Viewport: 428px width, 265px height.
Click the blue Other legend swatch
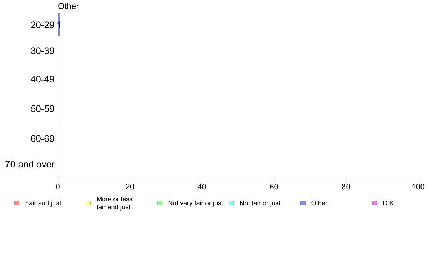click(x=303, y=203)
